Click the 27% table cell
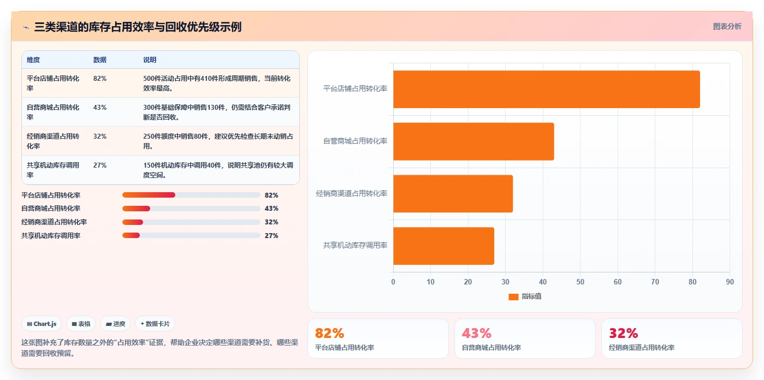This screenshot has width=764, height=380. click(100, 165)
